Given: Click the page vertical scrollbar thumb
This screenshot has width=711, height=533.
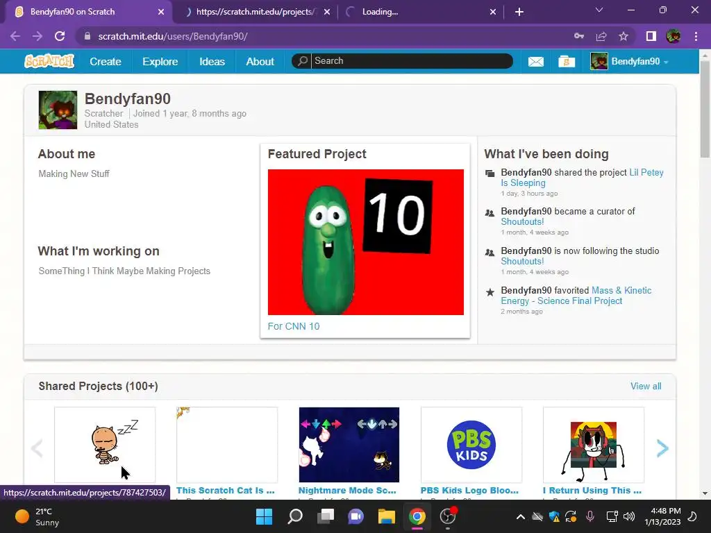Looking at the screenshot, I should point(705,109).
